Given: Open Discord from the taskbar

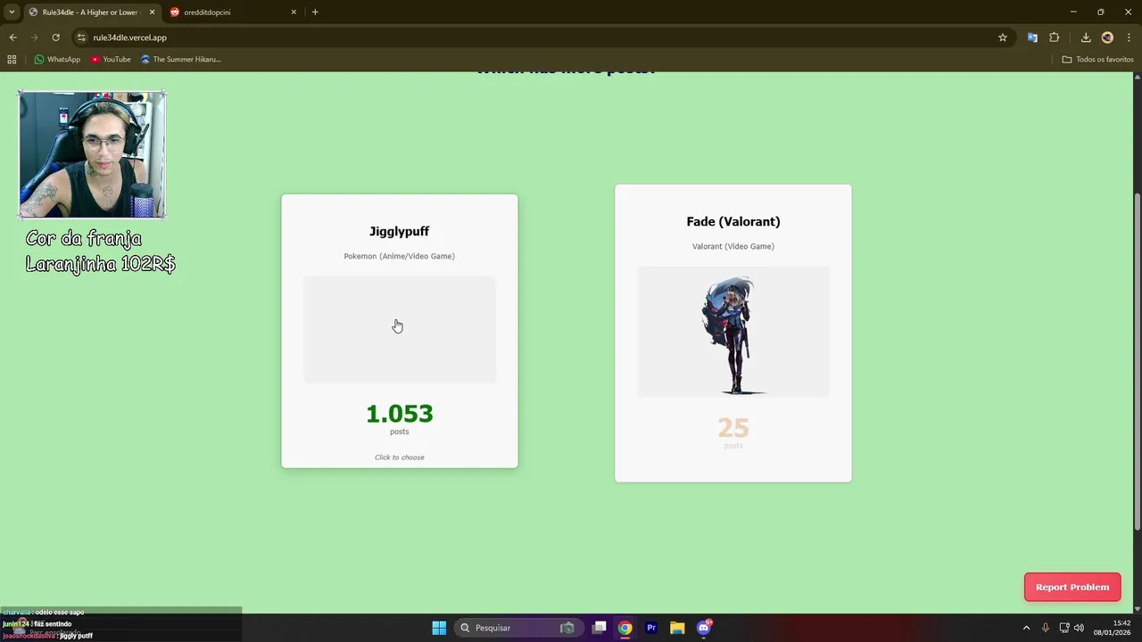Looking at the screenshot, I should [704, 628].
